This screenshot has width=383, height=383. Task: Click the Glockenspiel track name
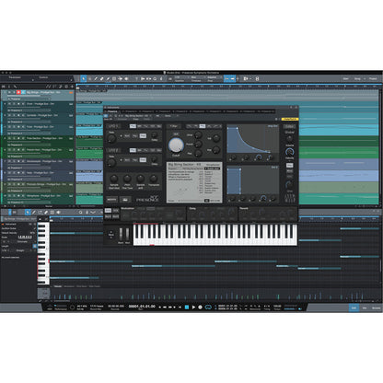pyautogui.click(x=44, y=161)
